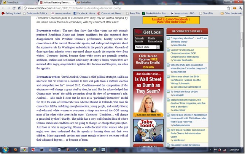Open diary 'Blaspheming the Gipper'

pyautogui.click(x=188, y=103)
